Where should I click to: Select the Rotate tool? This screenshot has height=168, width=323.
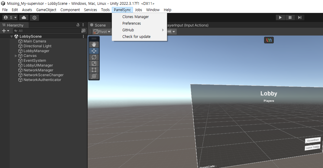coord(94,57)
